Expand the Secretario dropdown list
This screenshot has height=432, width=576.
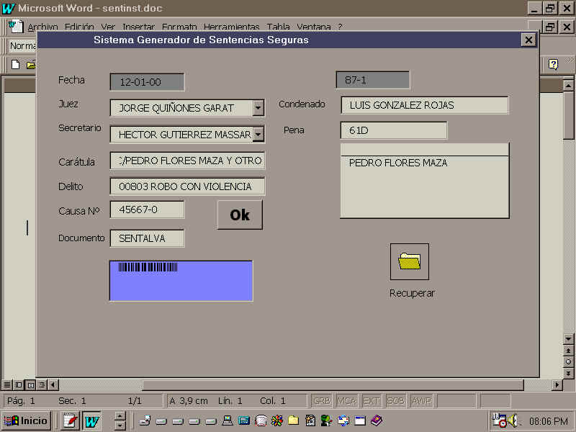click(x=258, y=133)
